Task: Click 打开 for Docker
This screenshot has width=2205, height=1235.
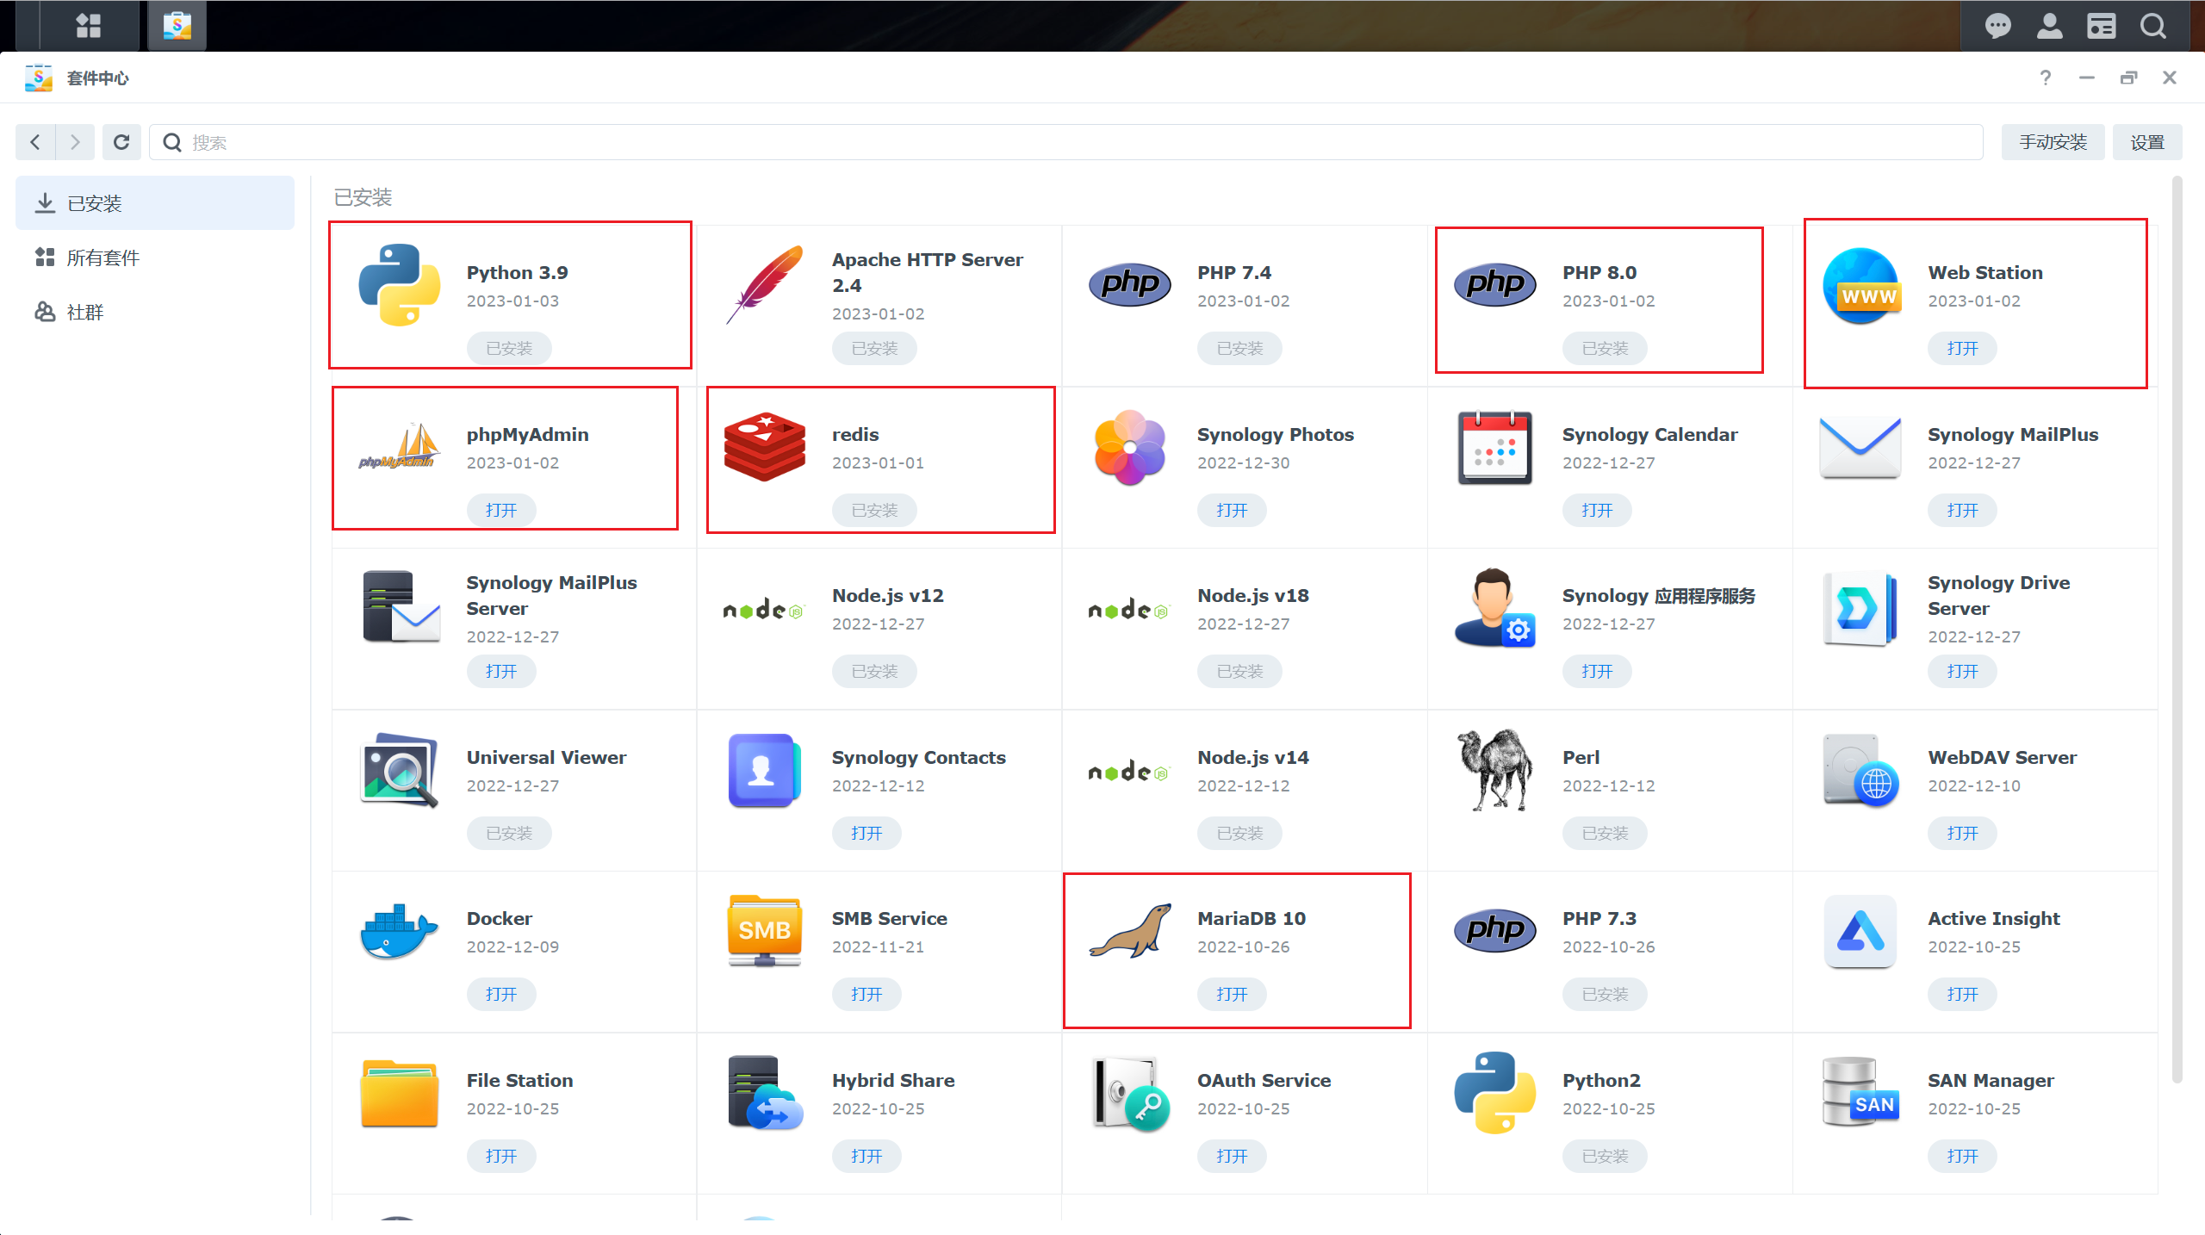Action: coord(501,994)
